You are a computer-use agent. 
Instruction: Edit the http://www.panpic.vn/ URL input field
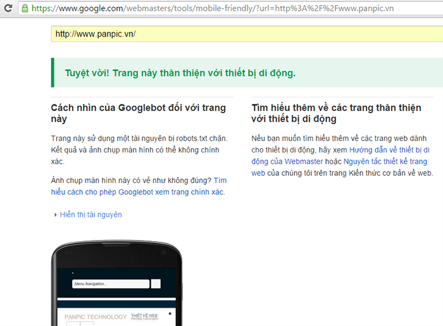coord(247,34)
